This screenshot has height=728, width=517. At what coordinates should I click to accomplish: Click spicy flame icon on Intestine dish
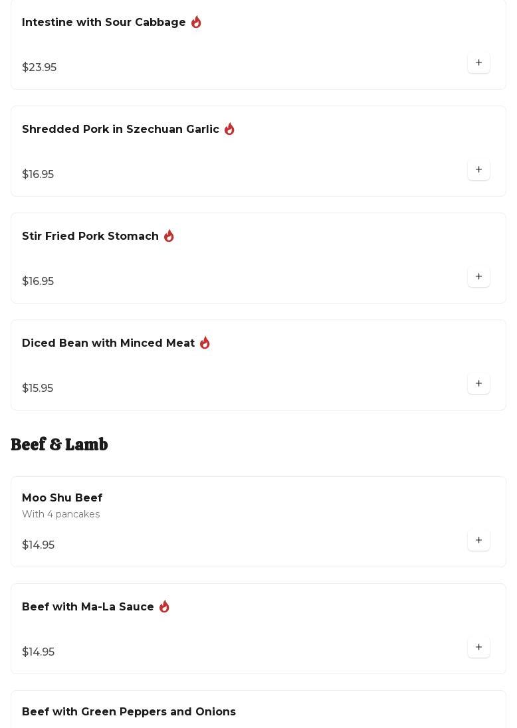[x=196, y=22]
